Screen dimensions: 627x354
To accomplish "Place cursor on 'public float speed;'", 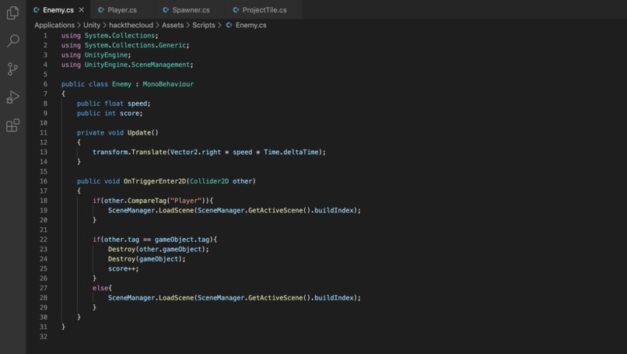I will [x=114, y=103].
